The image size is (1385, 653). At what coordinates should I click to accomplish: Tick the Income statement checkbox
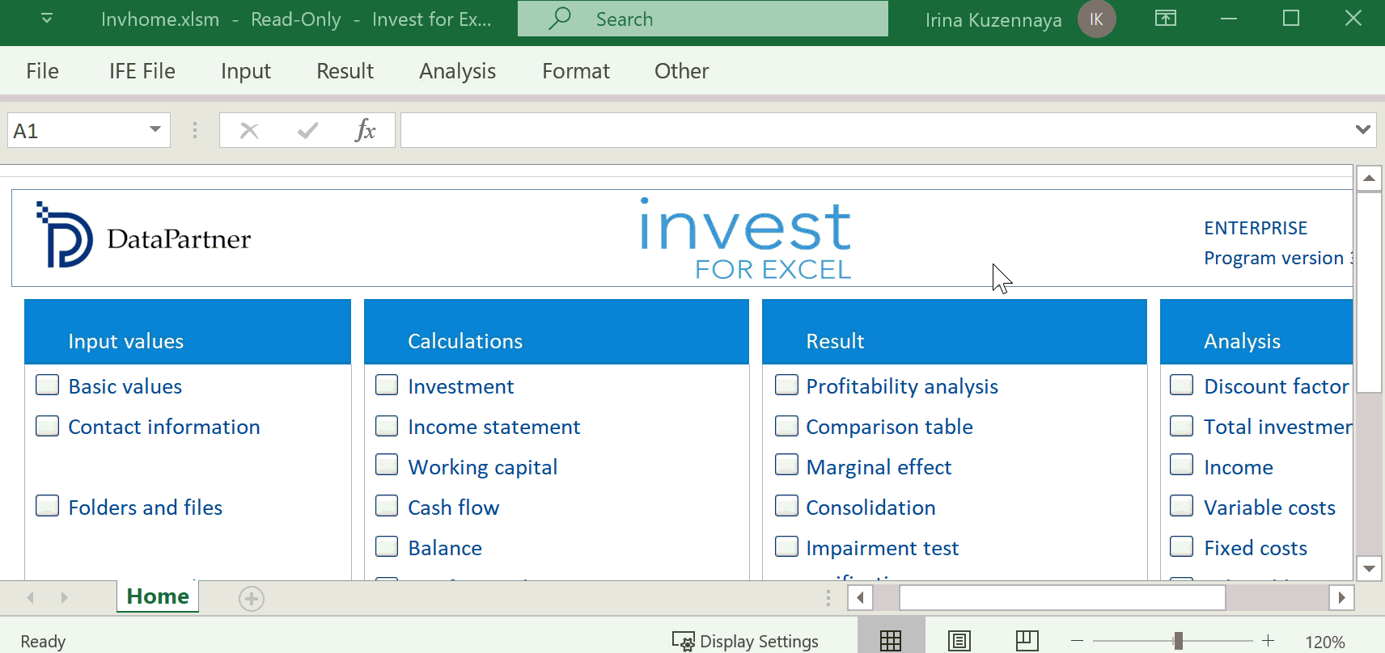pos(387,425)
